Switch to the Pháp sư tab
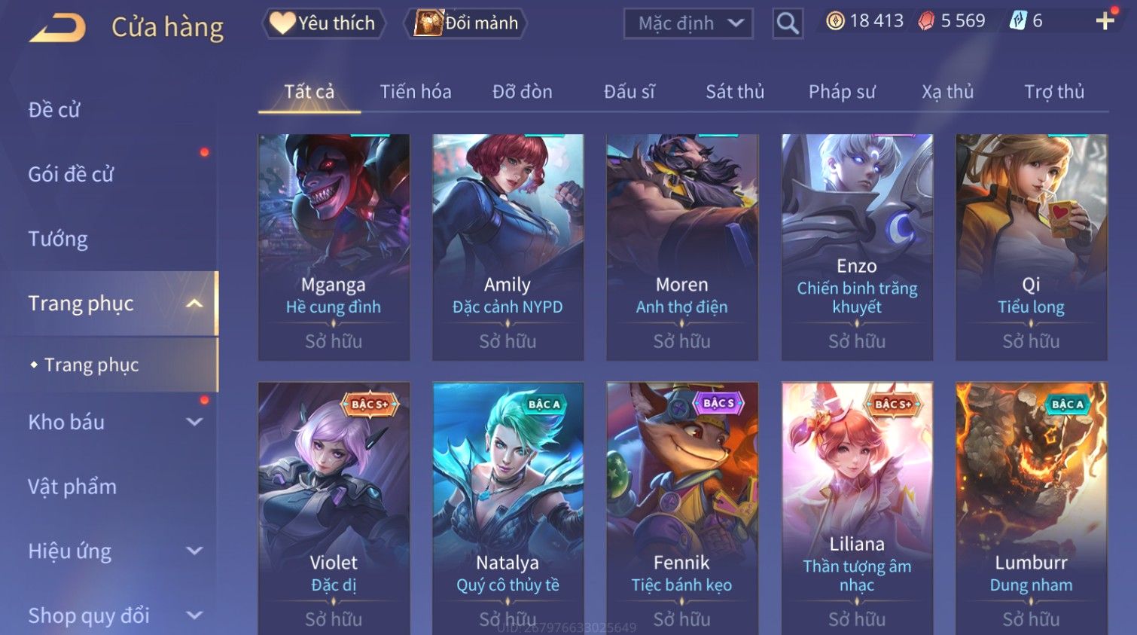This screenshot has height=635, width=1137. coord(842,92)
